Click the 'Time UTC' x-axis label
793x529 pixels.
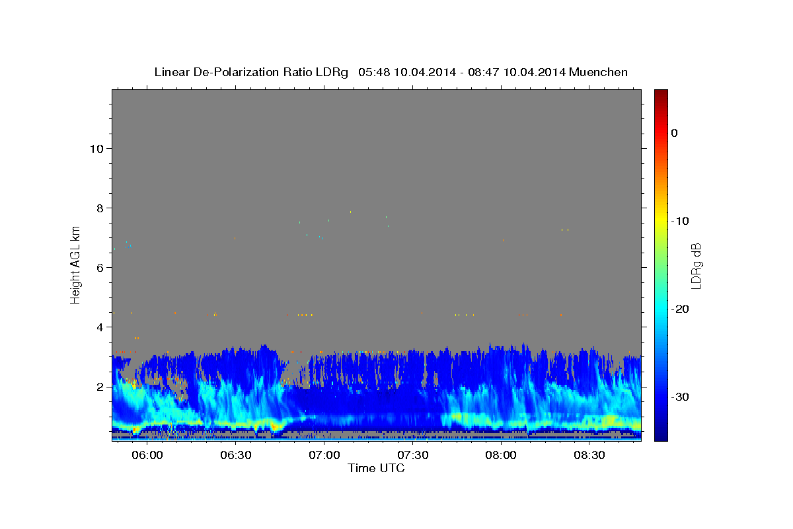(x=376, y=468)
